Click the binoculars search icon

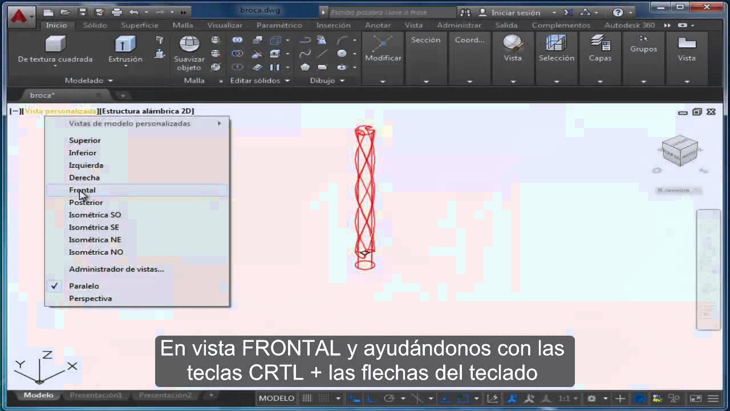tap(465, 12)
